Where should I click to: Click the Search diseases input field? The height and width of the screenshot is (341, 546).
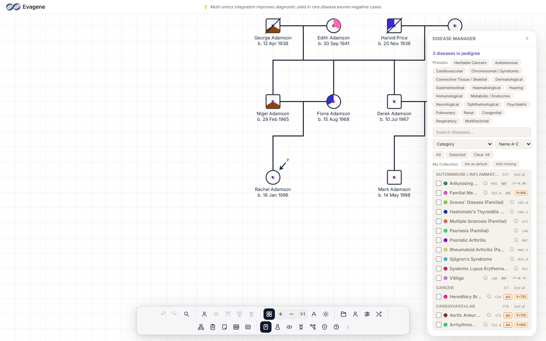click(482, 132)
